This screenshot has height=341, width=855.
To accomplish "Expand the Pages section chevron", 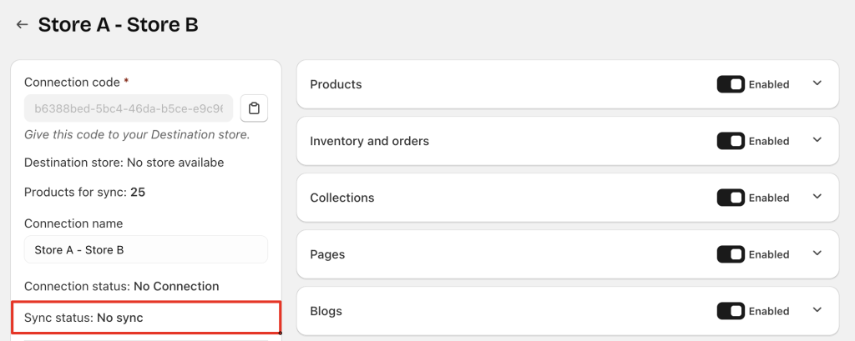I will point(817,254).
